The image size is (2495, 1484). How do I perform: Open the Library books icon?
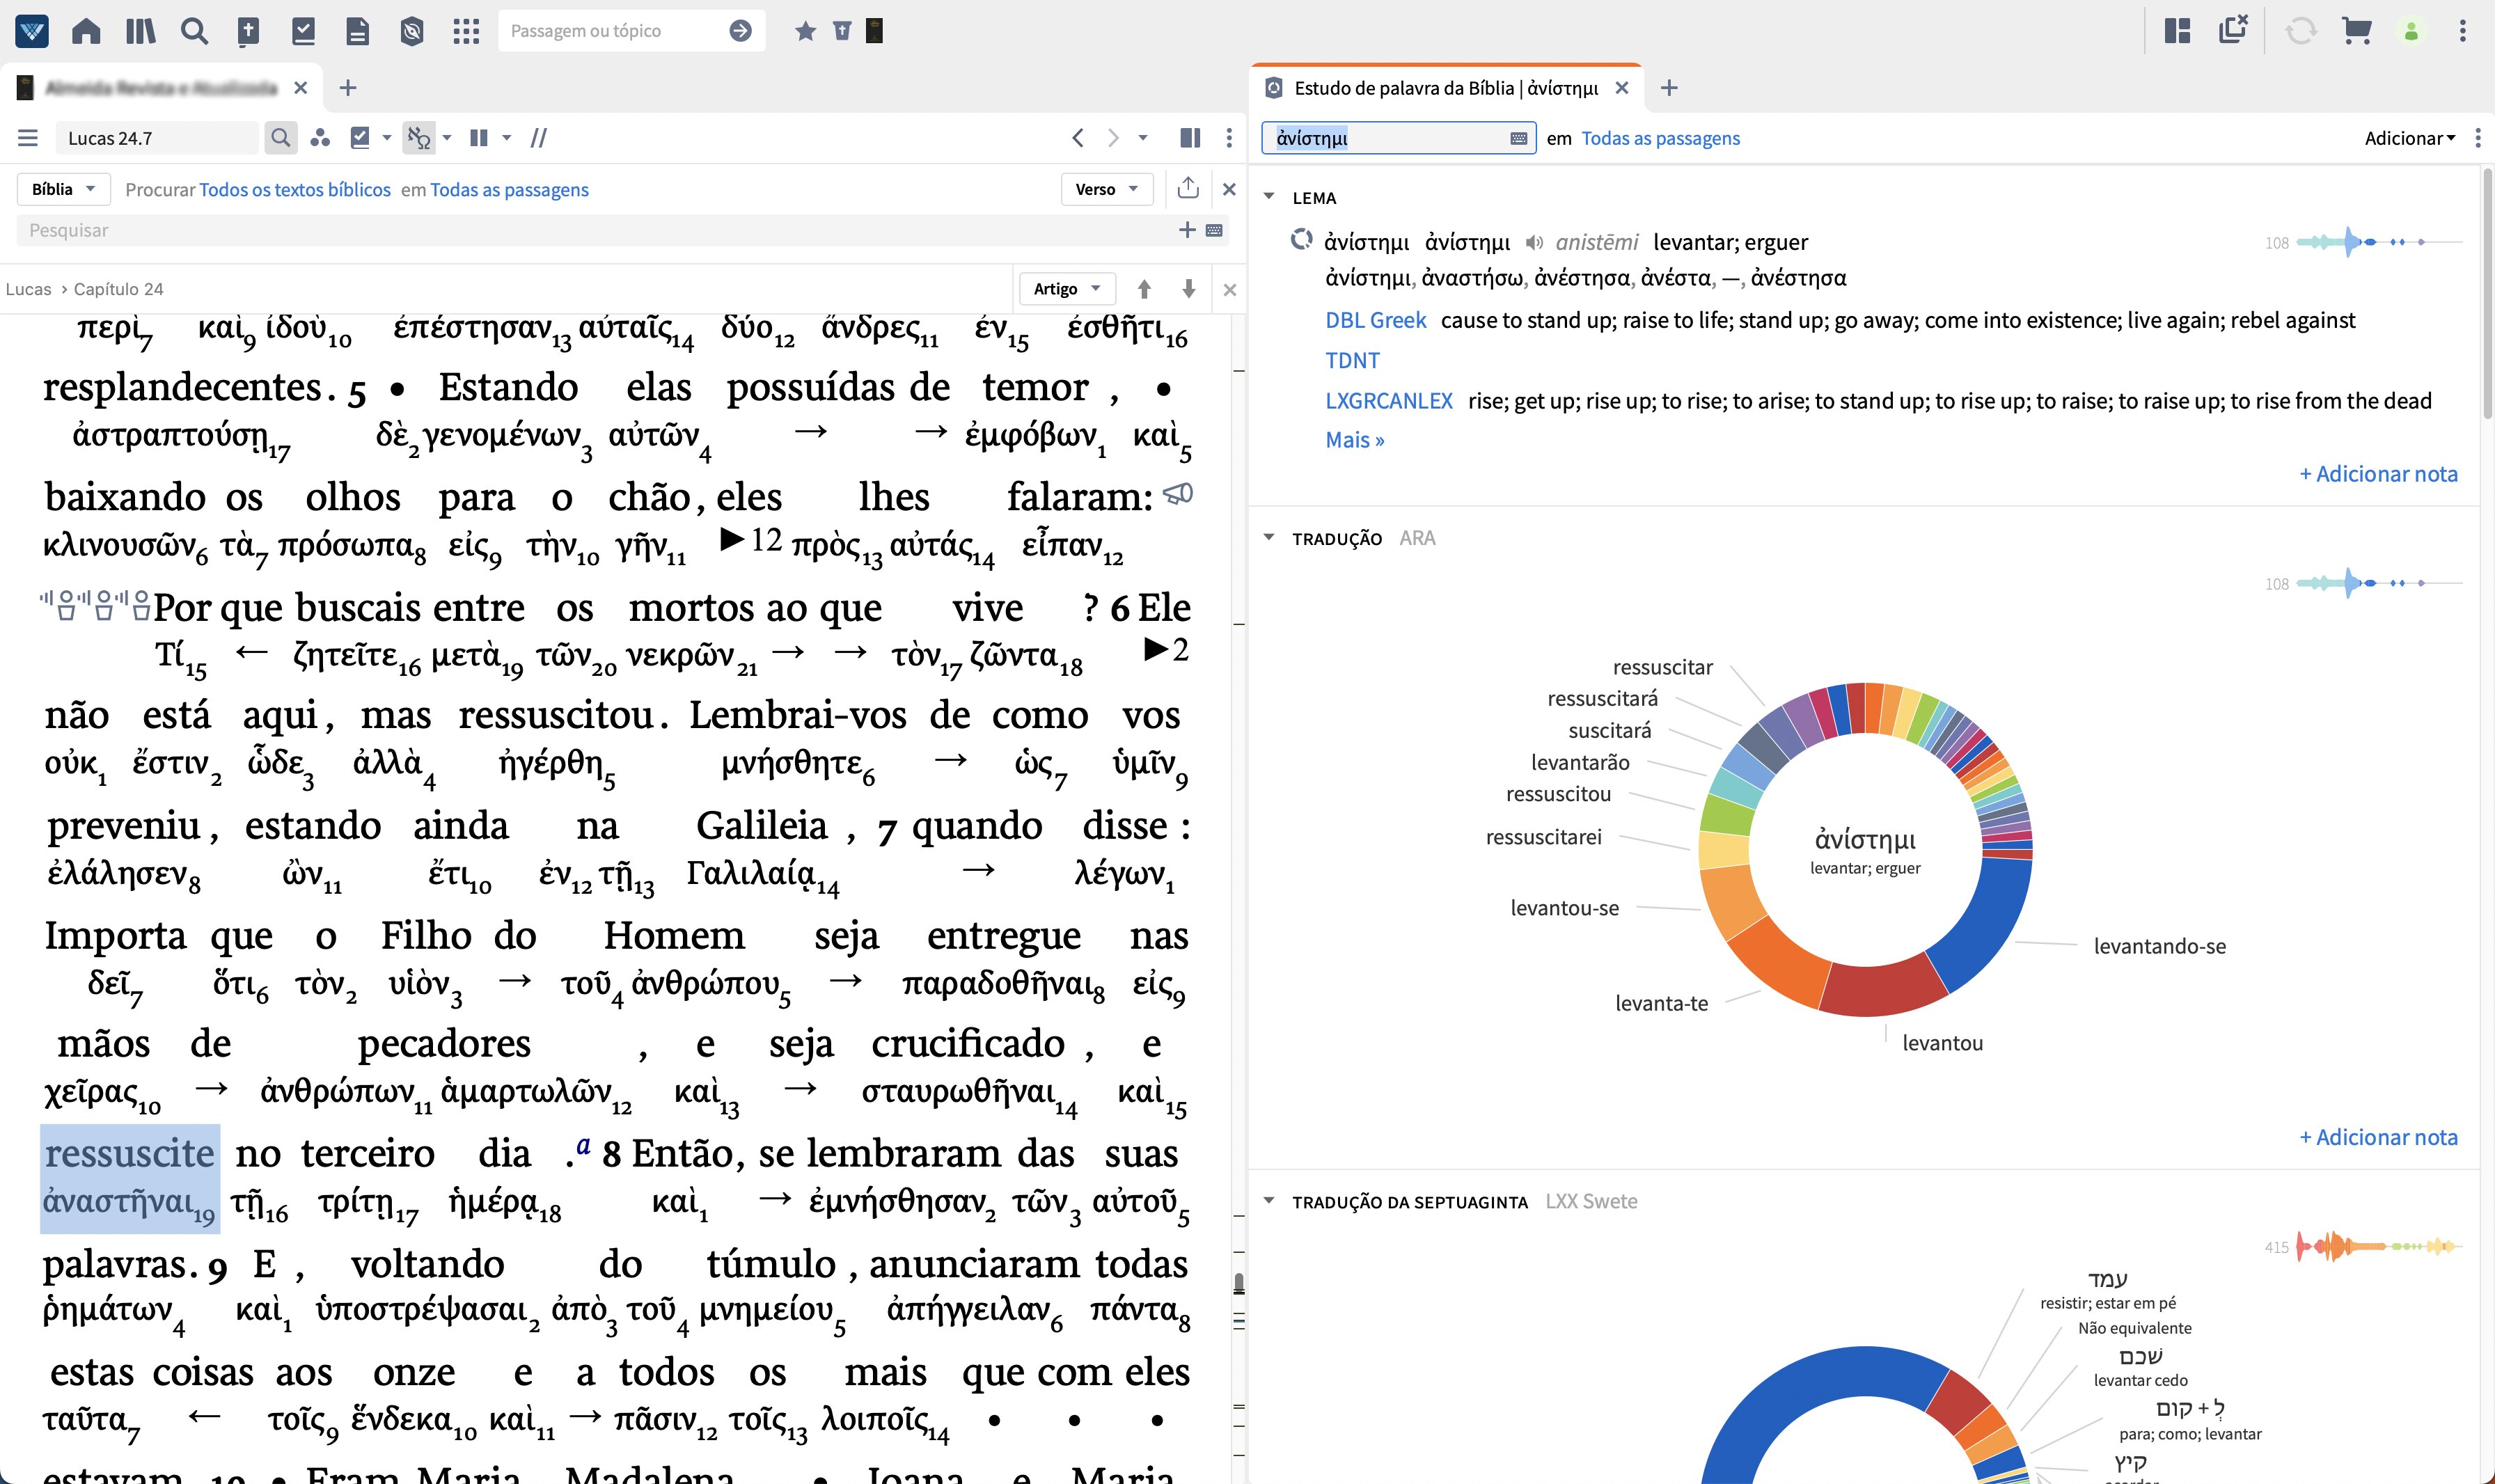point(140,31)
